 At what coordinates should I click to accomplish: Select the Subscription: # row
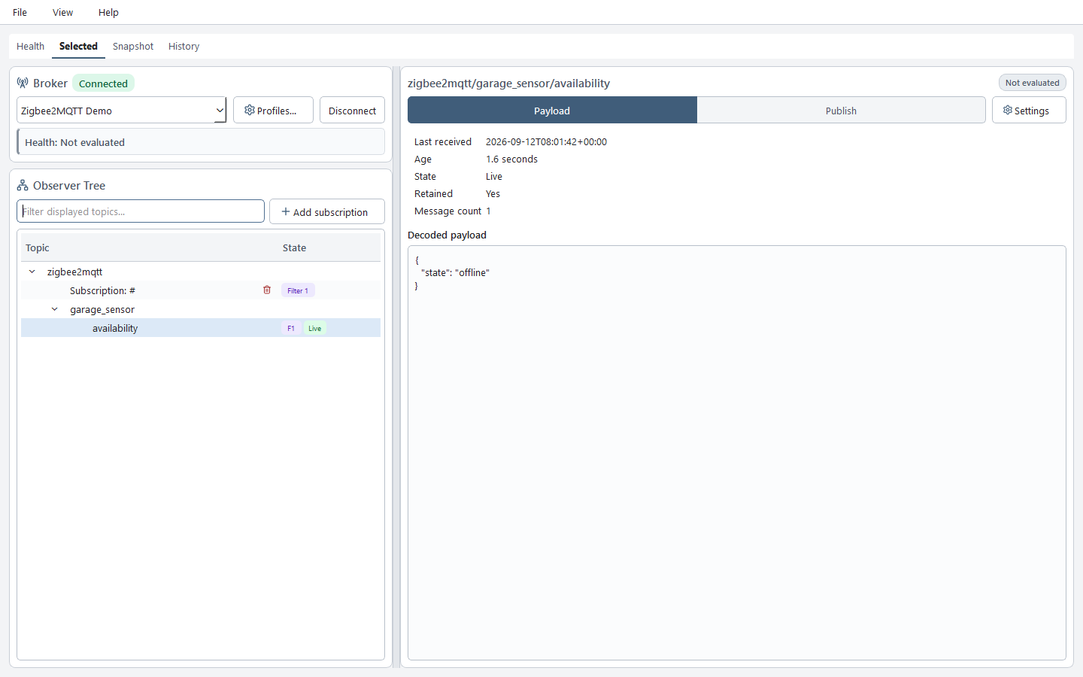point(201,290)
